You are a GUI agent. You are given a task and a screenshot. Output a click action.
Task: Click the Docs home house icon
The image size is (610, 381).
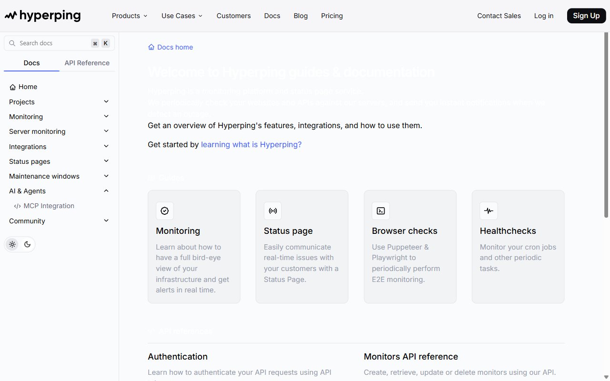pyautogui.click(x=151, y=47)
